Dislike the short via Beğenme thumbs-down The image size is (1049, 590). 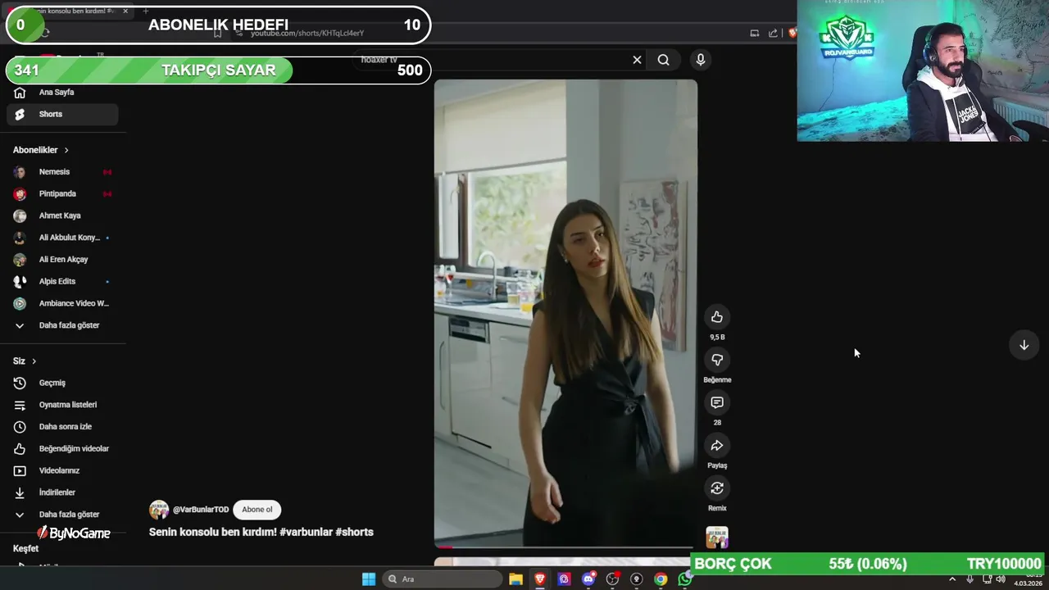click(x=717, y=360)
